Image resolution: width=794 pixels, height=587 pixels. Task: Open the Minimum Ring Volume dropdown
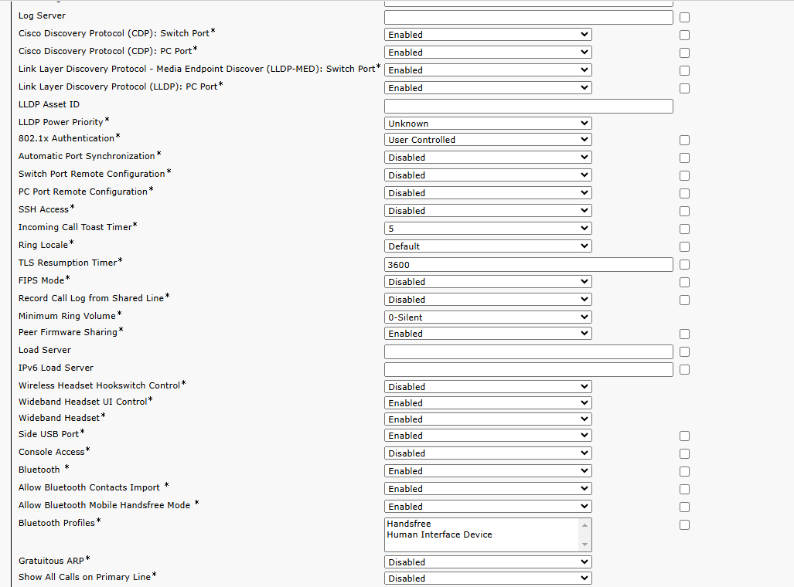coord(488,317)
